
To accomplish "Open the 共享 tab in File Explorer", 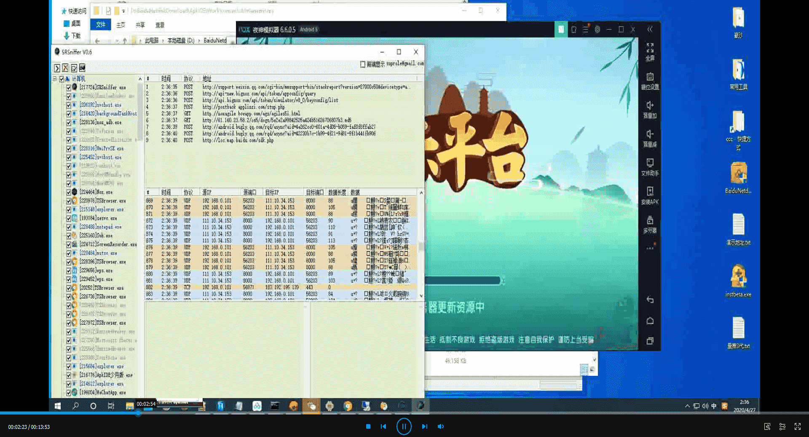I will 140,25.
